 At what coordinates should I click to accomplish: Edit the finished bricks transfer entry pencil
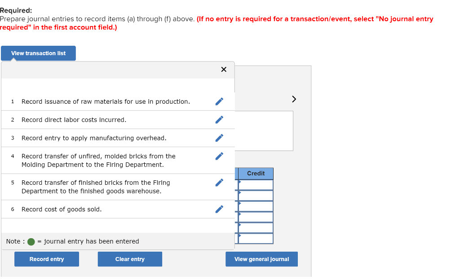tap(219, 183)
